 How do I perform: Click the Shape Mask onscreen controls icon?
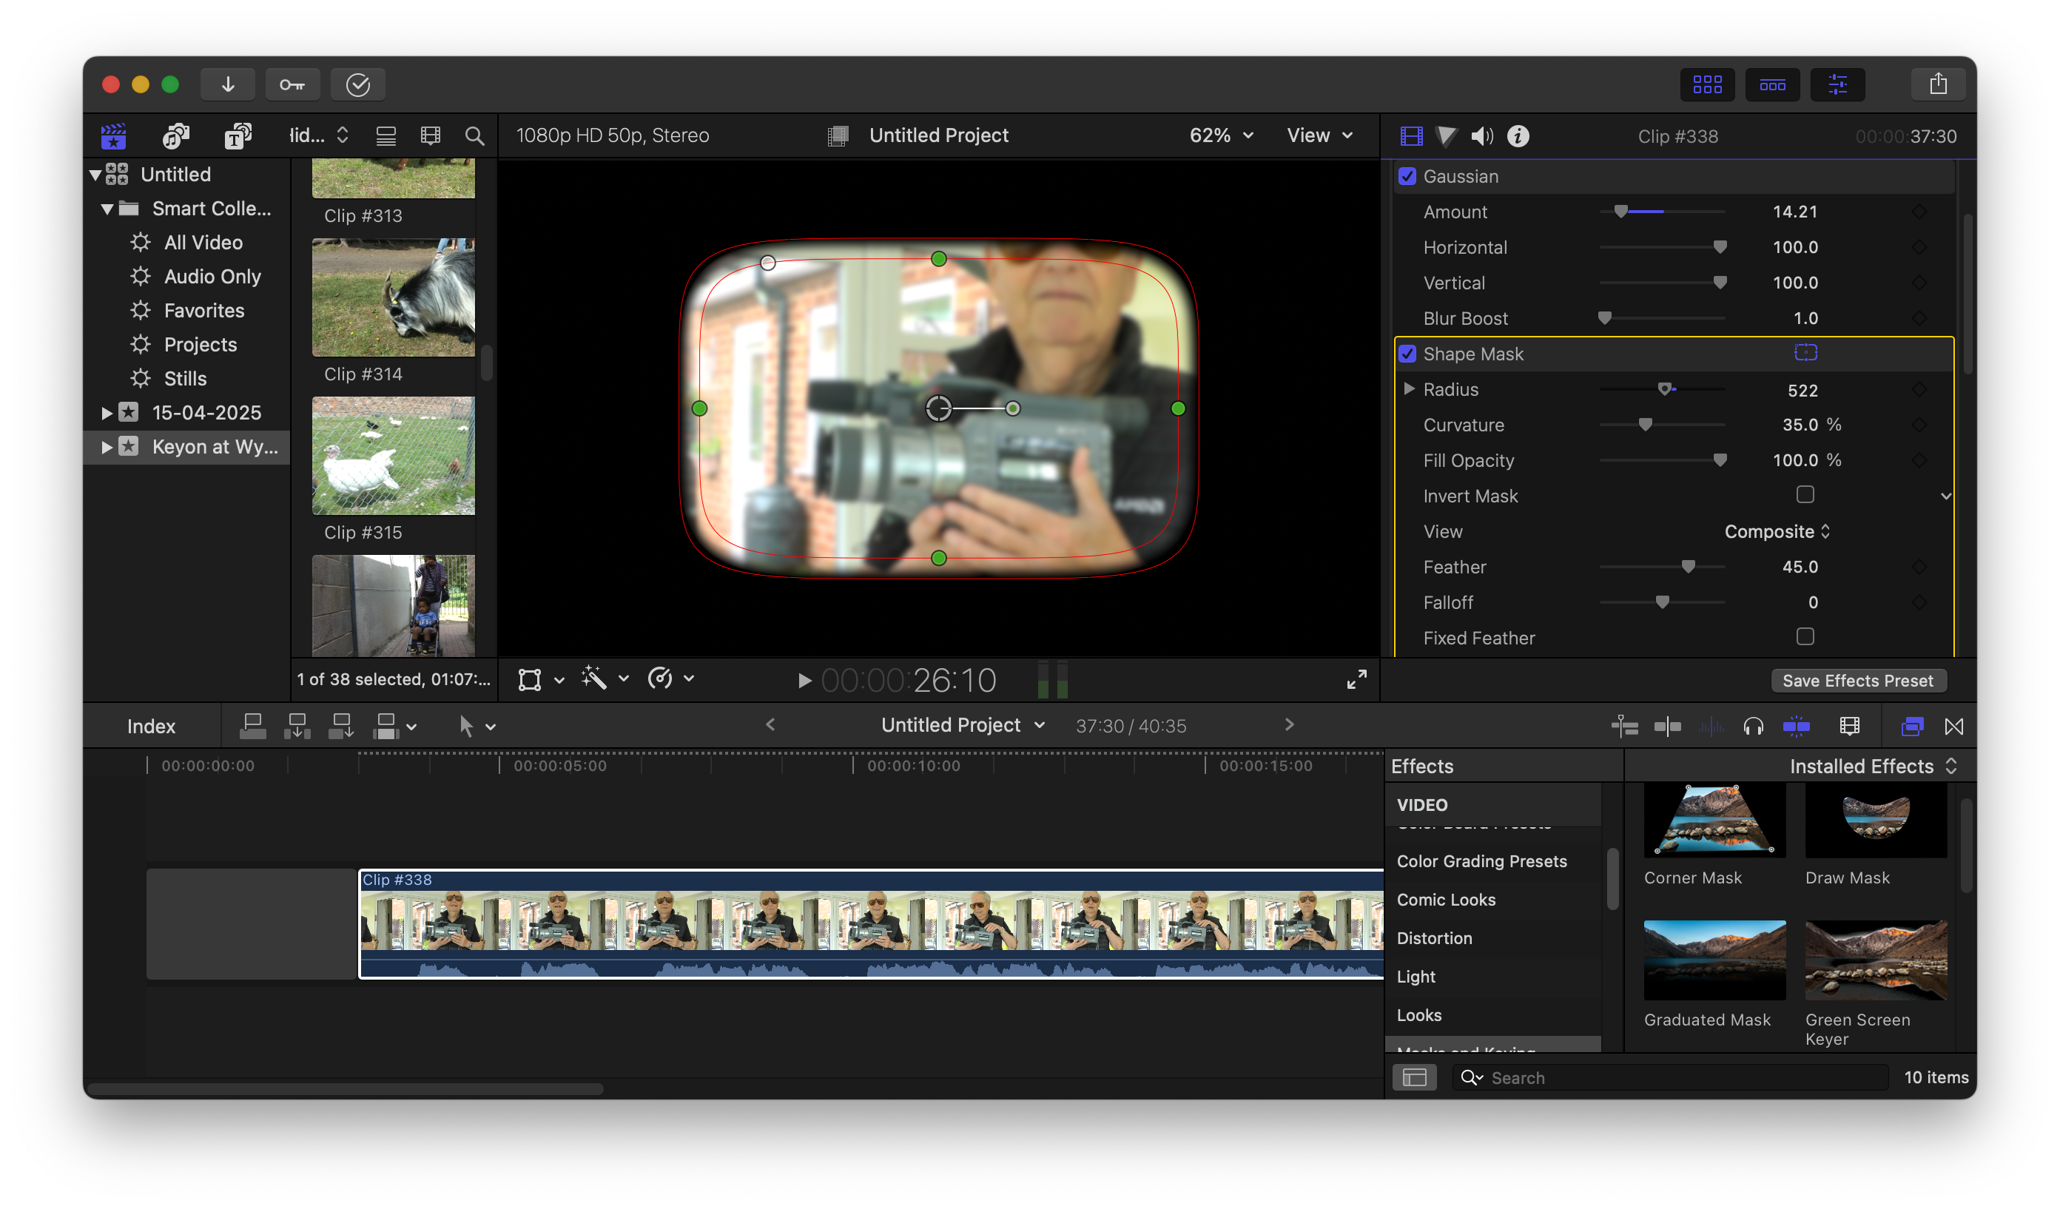1805,353
